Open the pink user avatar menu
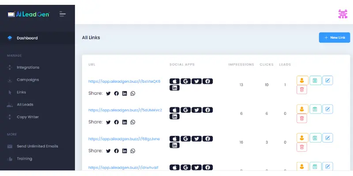This screenshot has width=353, height=176. tap(343, 14)
